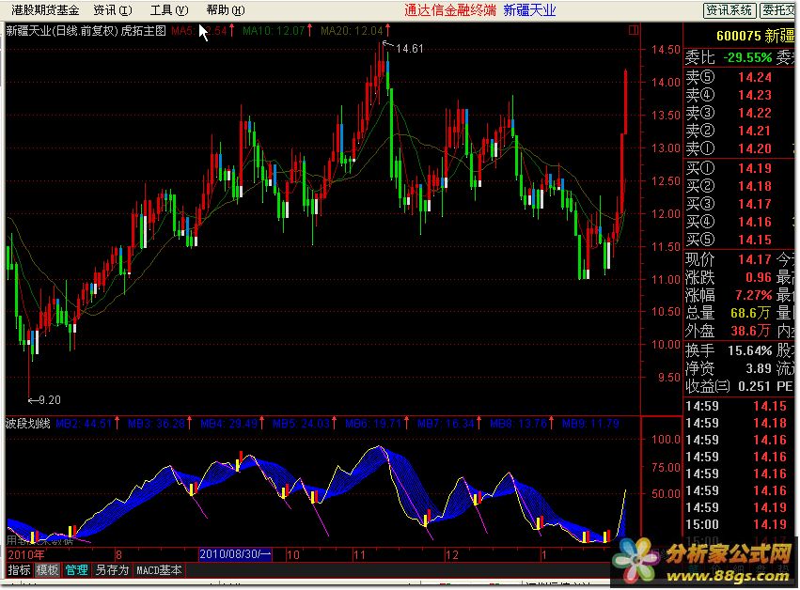Click the 9.20 low price annotation
800x590 pixels.
49,400
